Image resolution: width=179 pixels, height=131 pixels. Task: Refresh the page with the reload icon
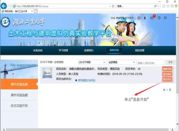pyautogui.click(x=113, y=6)
